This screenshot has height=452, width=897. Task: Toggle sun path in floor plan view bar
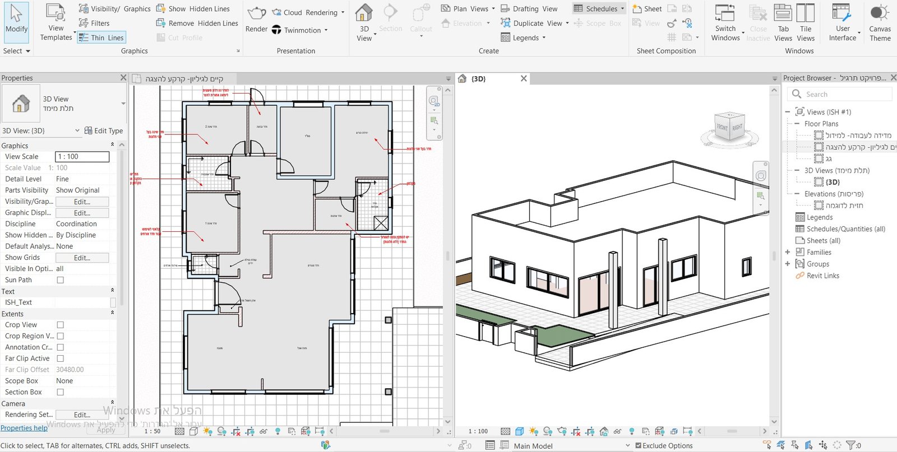point(207,431)
